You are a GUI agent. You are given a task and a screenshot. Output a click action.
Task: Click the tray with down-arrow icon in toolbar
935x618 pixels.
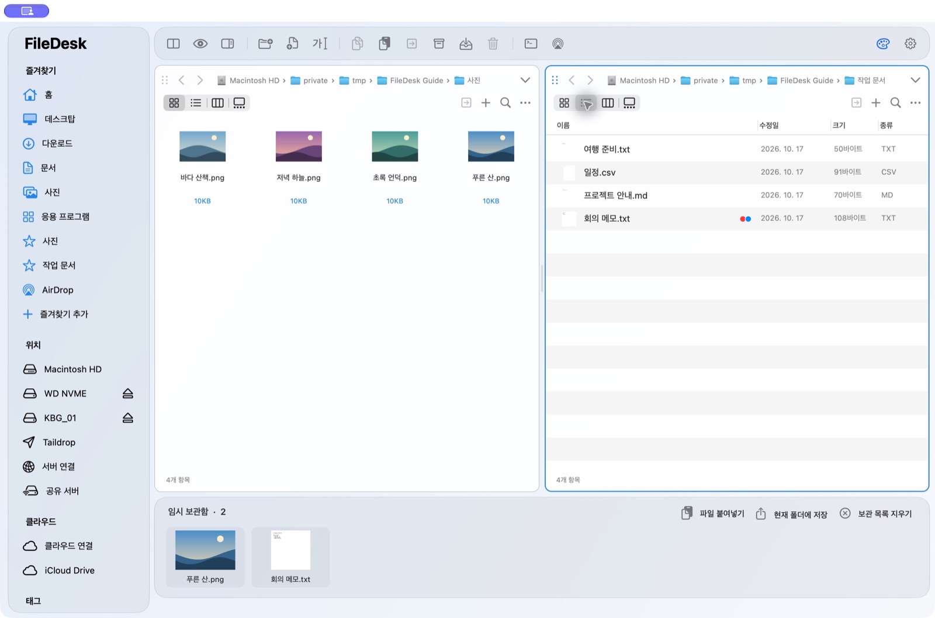click(x=466, y=44)
